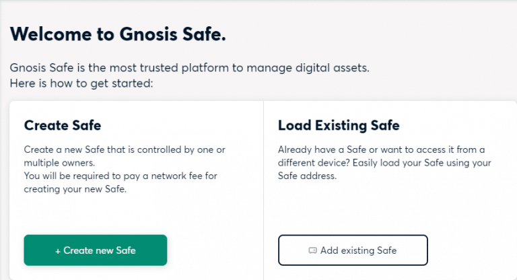The width and height of the screenshot is (517, 280).
Task: Click the 'Safe address.' text line
Action: click(x=307, y=176)
